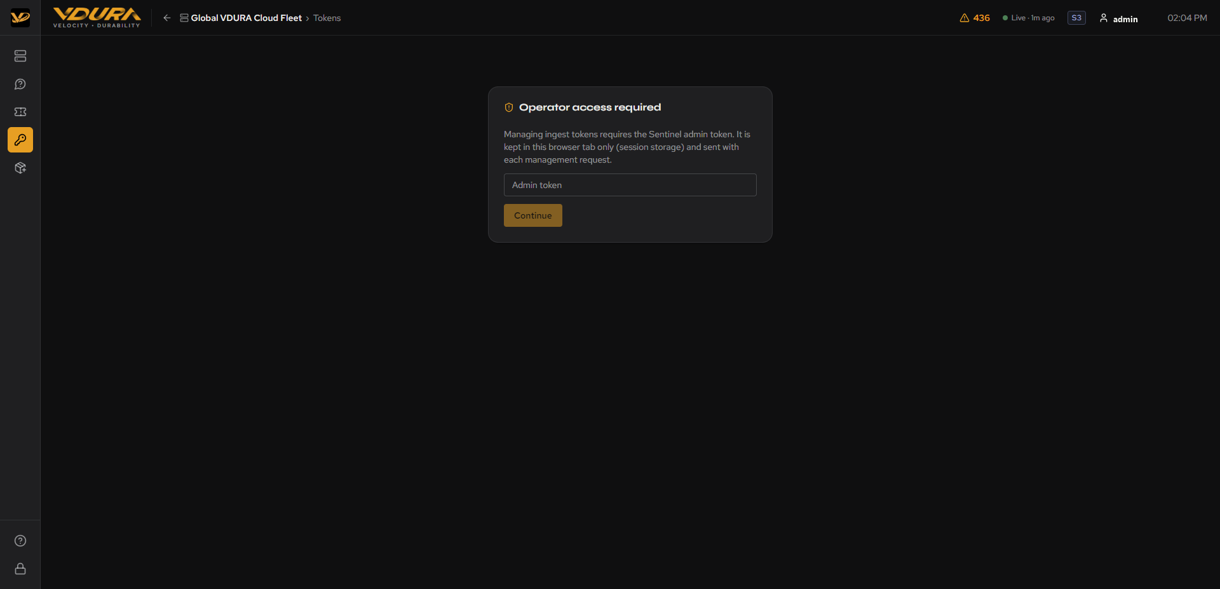The width and height of the screenshot is (1220, 589).
Task: Click the VDURA Velocity Durability wordmark
Action: click(97, 18)
